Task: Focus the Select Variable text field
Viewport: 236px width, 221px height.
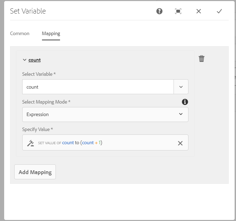Action: tap(98, 87)
